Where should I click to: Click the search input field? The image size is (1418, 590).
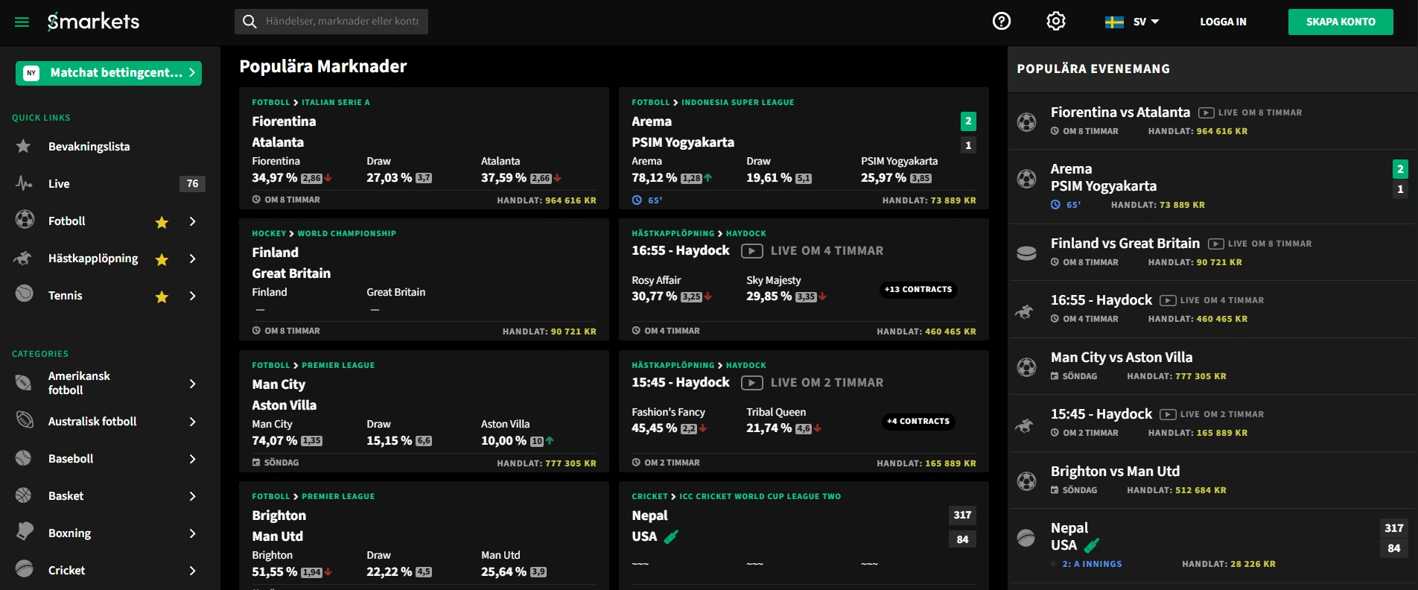pyautogui.click(x=331, y=22)
